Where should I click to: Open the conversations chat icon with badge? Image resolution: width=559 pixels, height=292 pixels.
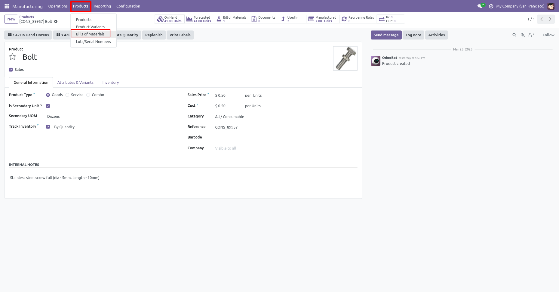[x=481, y=6]
